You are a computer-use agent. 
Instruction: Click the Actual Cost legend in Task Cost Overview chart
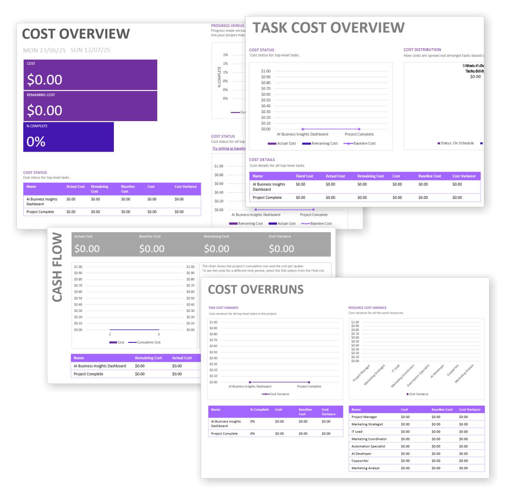pos(282,144)
